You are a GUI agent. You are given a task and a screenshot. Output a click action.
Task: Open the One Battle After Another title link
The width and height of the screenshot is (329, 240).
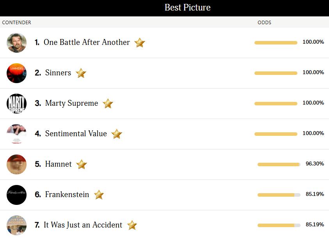pos(87,42)
